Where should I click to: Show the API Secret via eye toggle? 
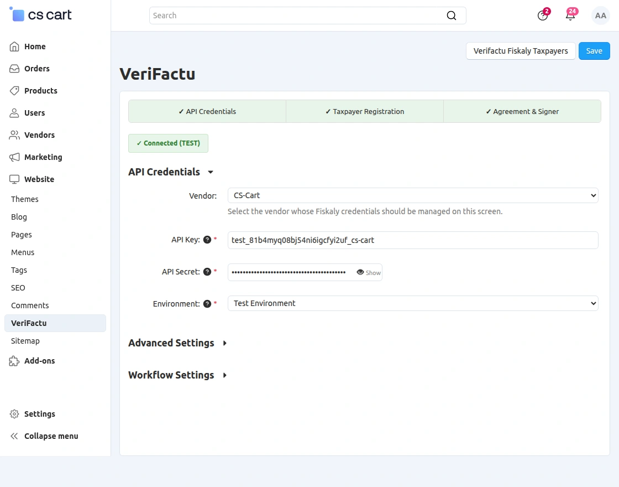[368, 272]
